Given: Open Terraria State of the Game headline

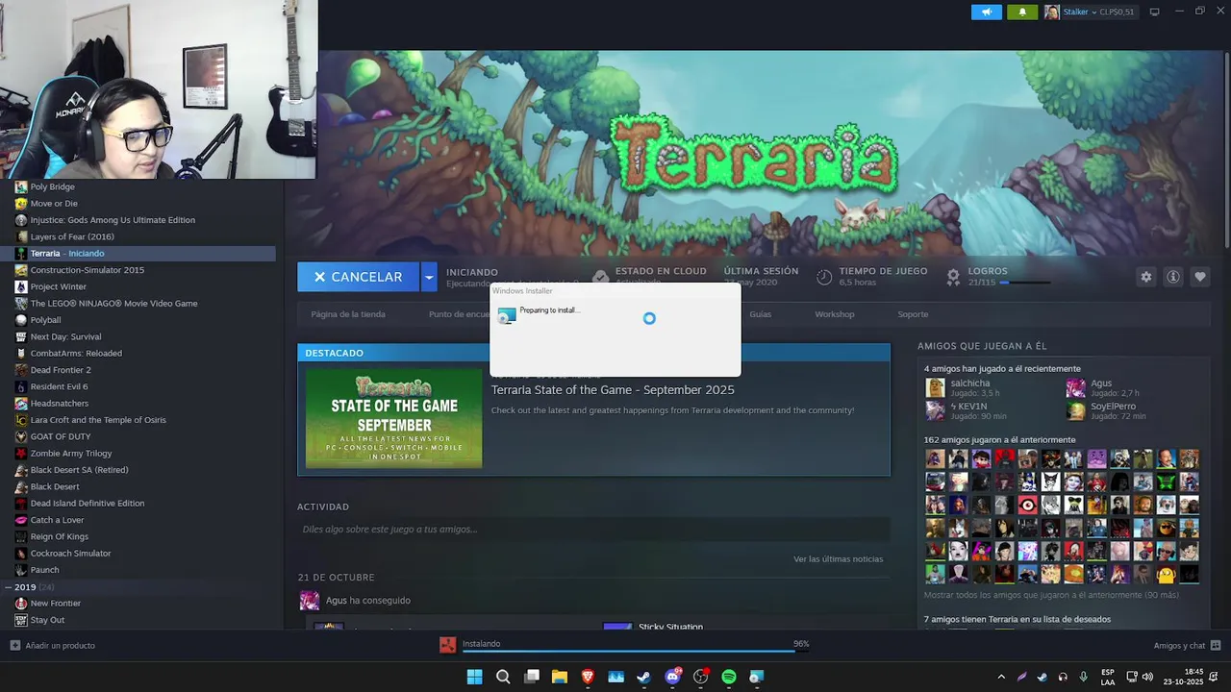Looking at the screenshot, I should [613, 390].
